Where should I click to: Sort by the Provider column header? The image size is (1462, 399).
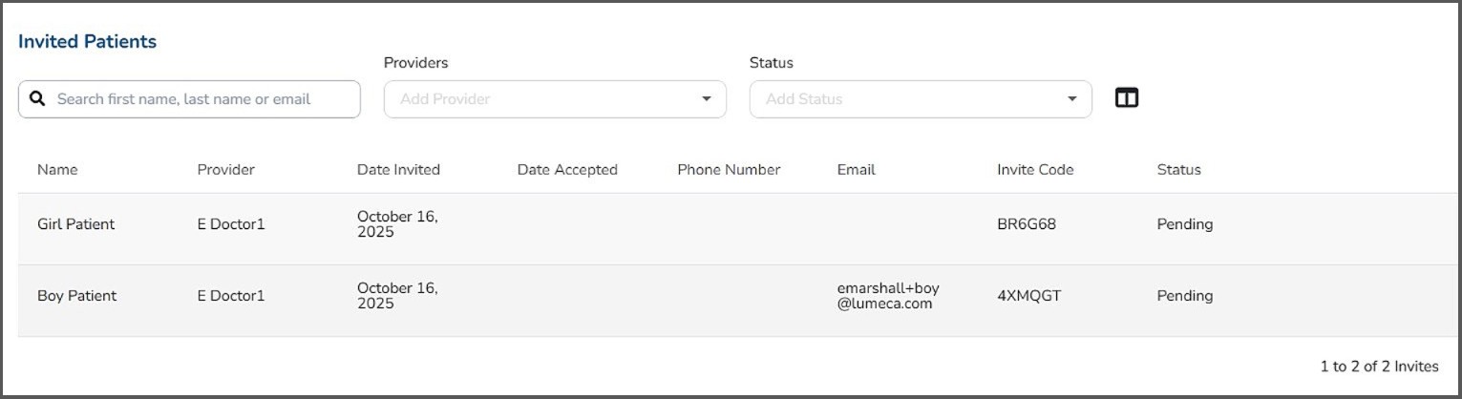[x=225, y=170]
